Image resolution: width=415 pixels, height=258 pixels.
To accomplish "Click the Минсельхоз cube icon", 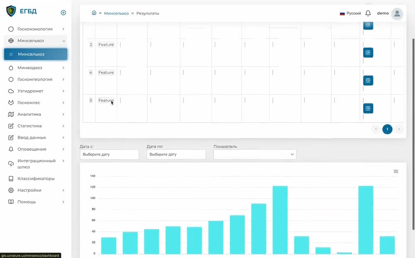I will (x=11, y=41).
